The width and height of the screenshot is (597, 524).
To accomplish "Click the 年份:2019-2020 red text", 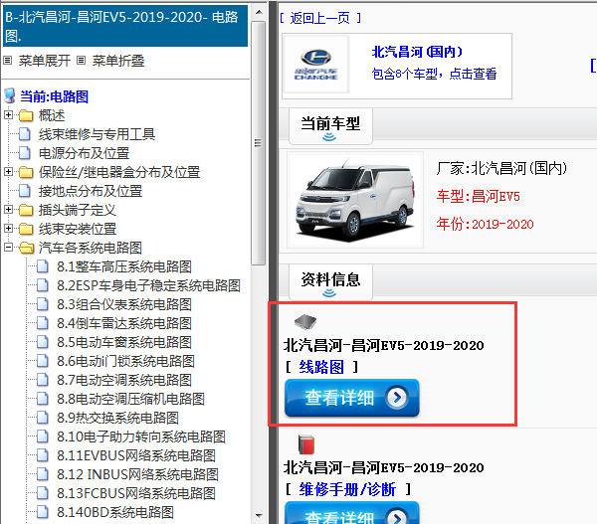I will [x=486, y=224].
